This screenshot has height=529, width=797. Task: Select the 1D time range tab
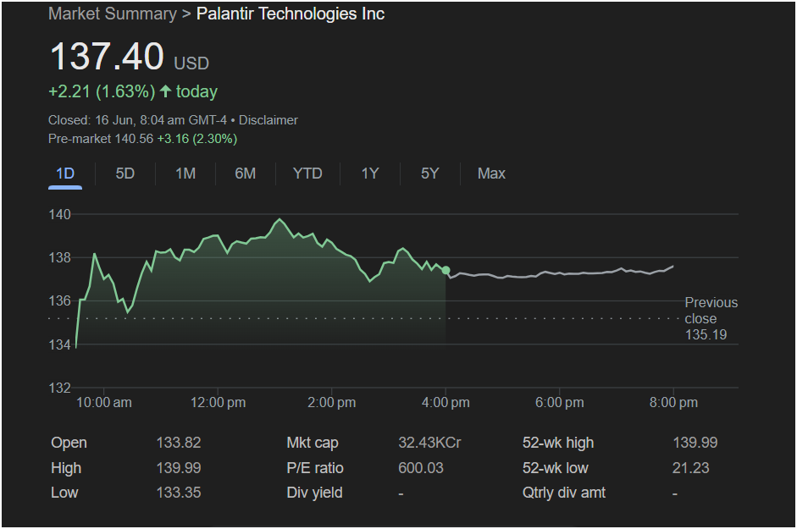tap(65, 174)
